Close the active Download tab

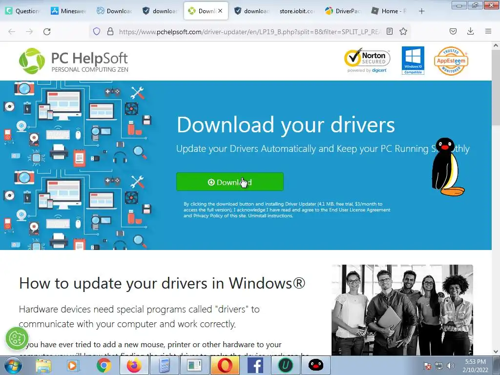coord(220,11)
